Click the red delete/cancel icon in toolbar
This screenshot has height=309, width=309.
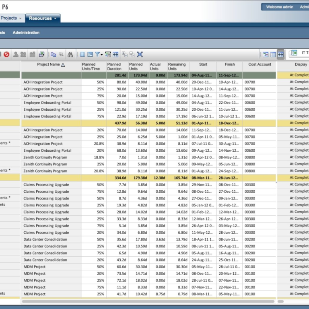click(6, 54)
